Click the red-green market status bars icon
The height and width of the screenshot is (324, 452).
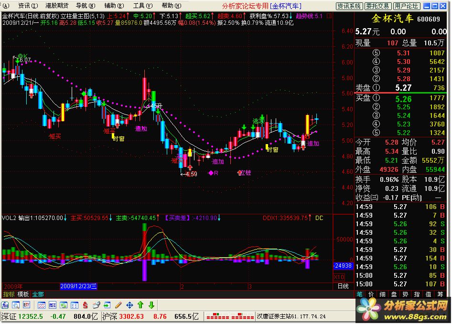[x=230, y=316]
